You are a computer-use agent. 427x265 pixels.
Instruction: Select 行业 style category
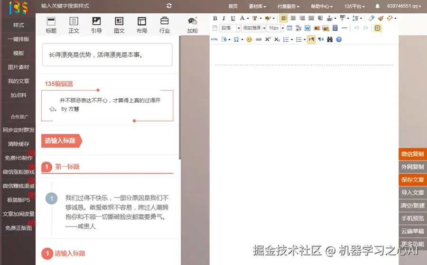point(165,25)
